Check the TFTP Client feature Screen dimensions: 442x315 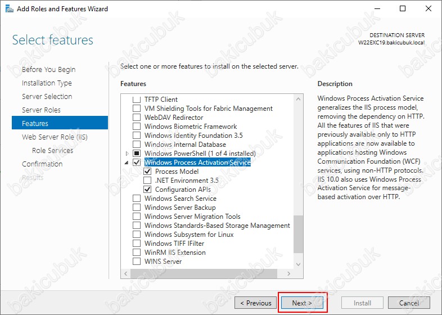(x=137, y=100)
